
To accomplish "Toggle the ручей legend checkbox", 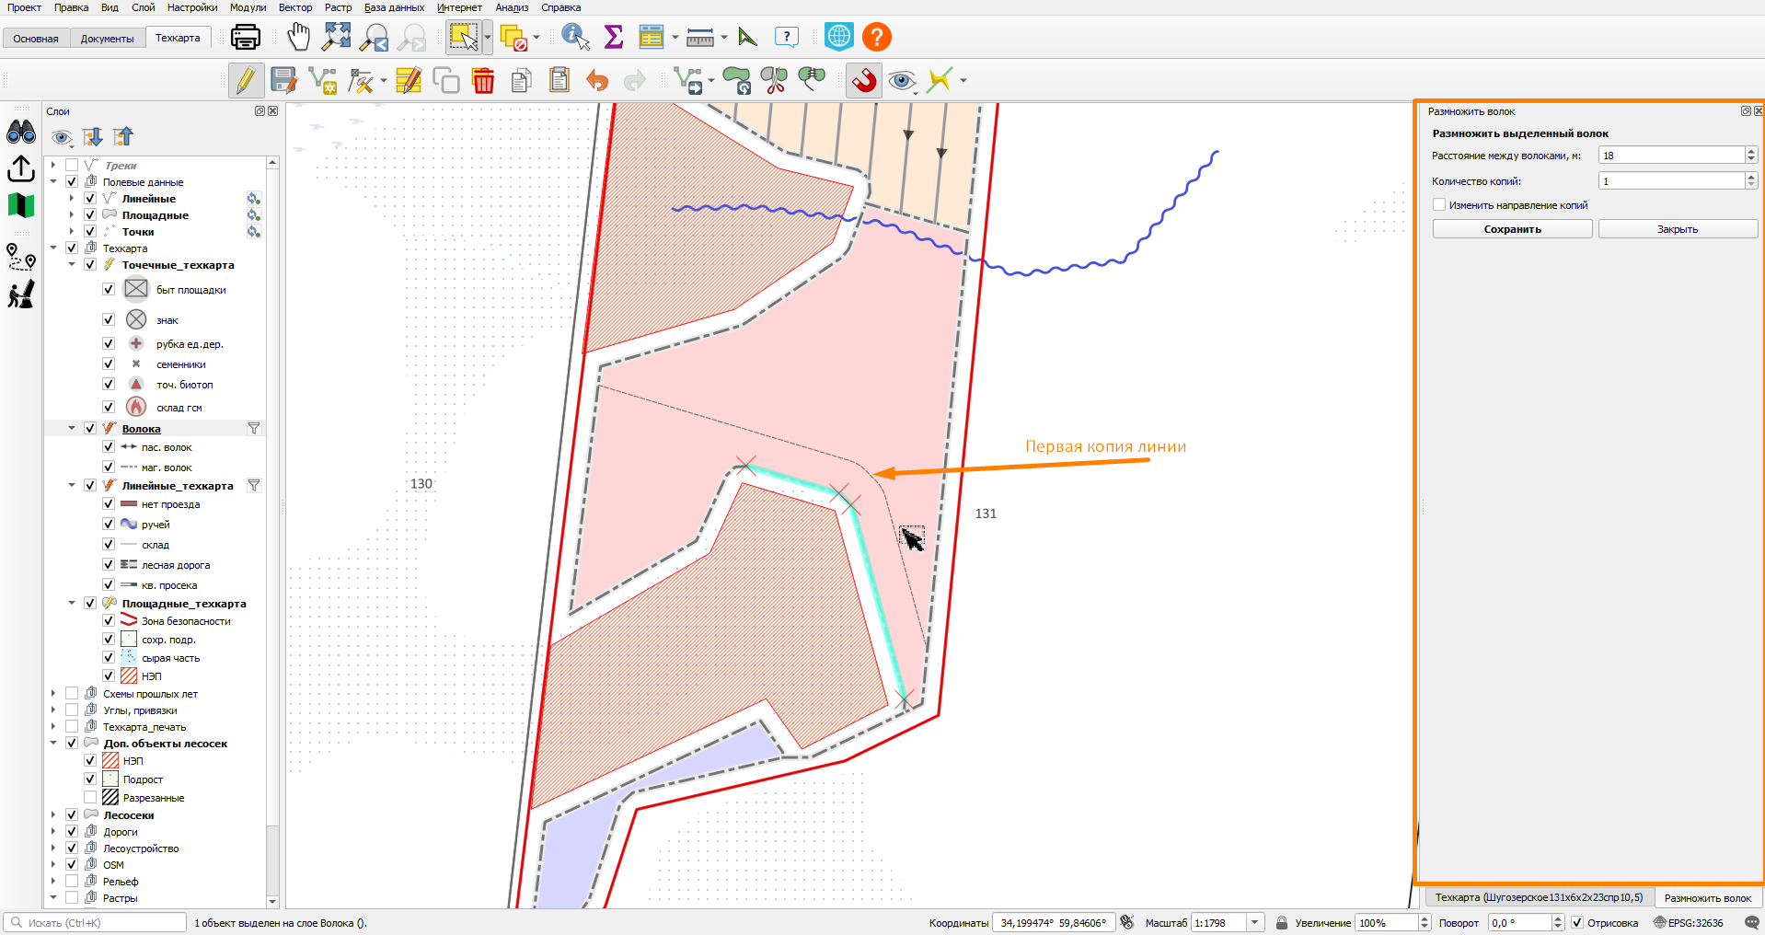I will pyautogui.click(x=109, y=525).
